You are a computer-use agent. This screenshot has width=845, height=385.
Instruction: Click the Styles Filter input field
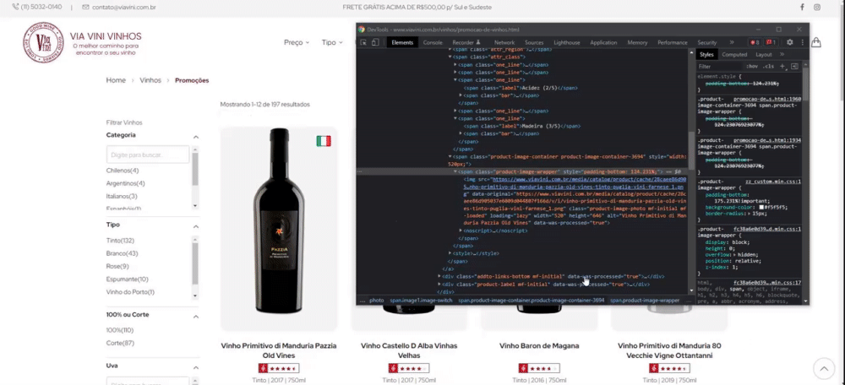[719, 66]
